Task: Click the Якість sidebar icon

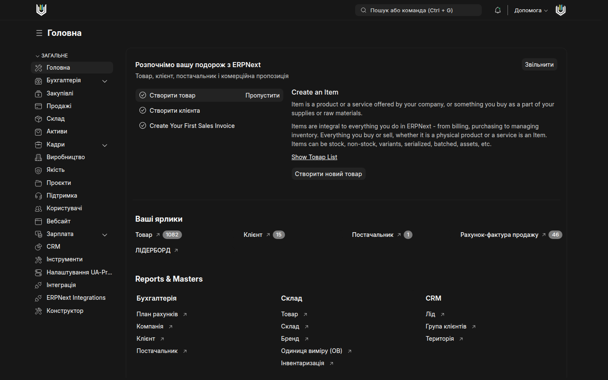Action: pos(38,170)
